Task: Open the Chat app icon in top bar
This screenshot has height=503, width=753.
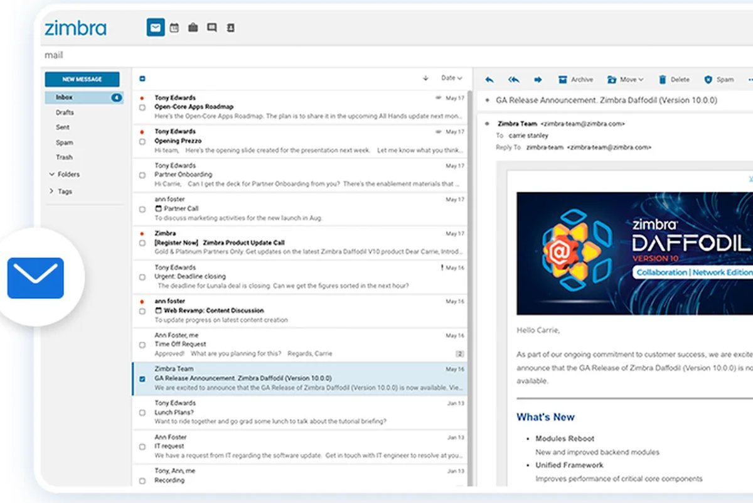Action: (212, 28)
